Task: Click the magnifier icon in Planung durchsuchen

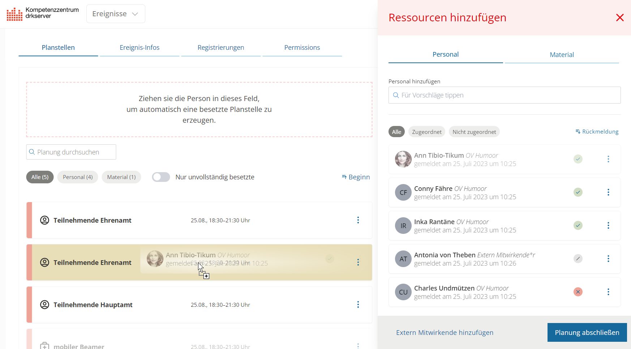Action: pos(32,152)
